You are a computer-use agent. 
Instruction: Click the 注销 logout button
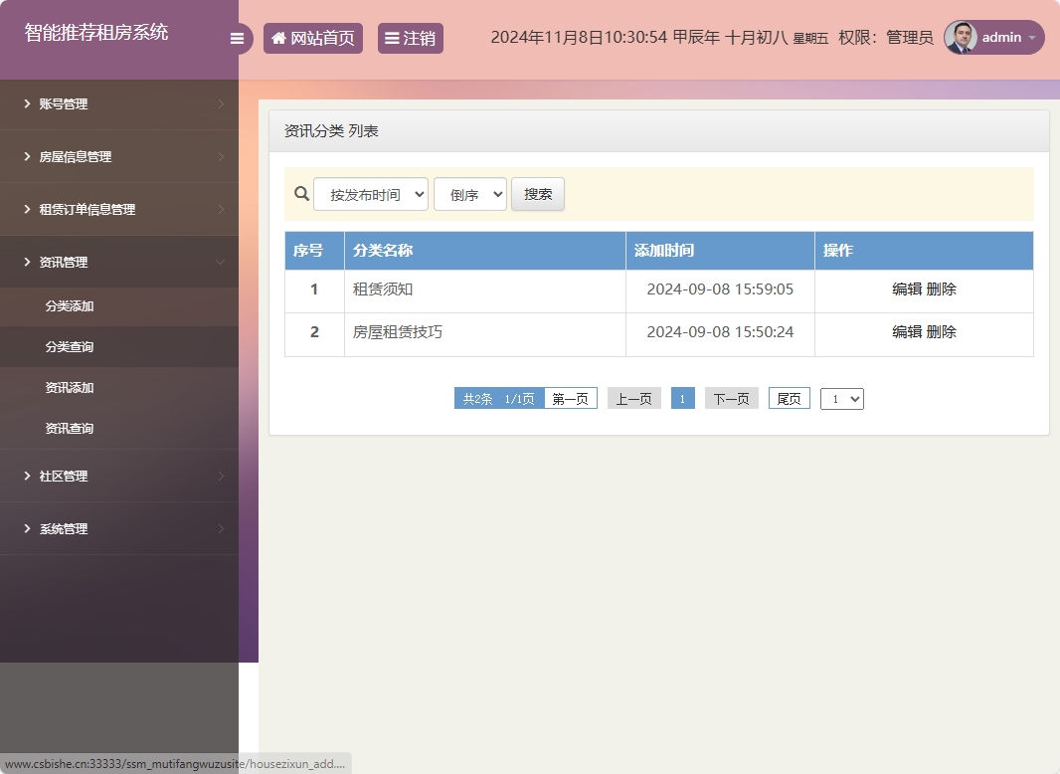tap(411, 39)
